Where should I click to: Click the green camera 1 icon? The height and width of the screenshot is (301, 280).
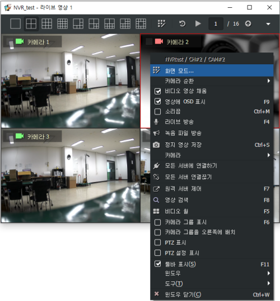(20, 41)
